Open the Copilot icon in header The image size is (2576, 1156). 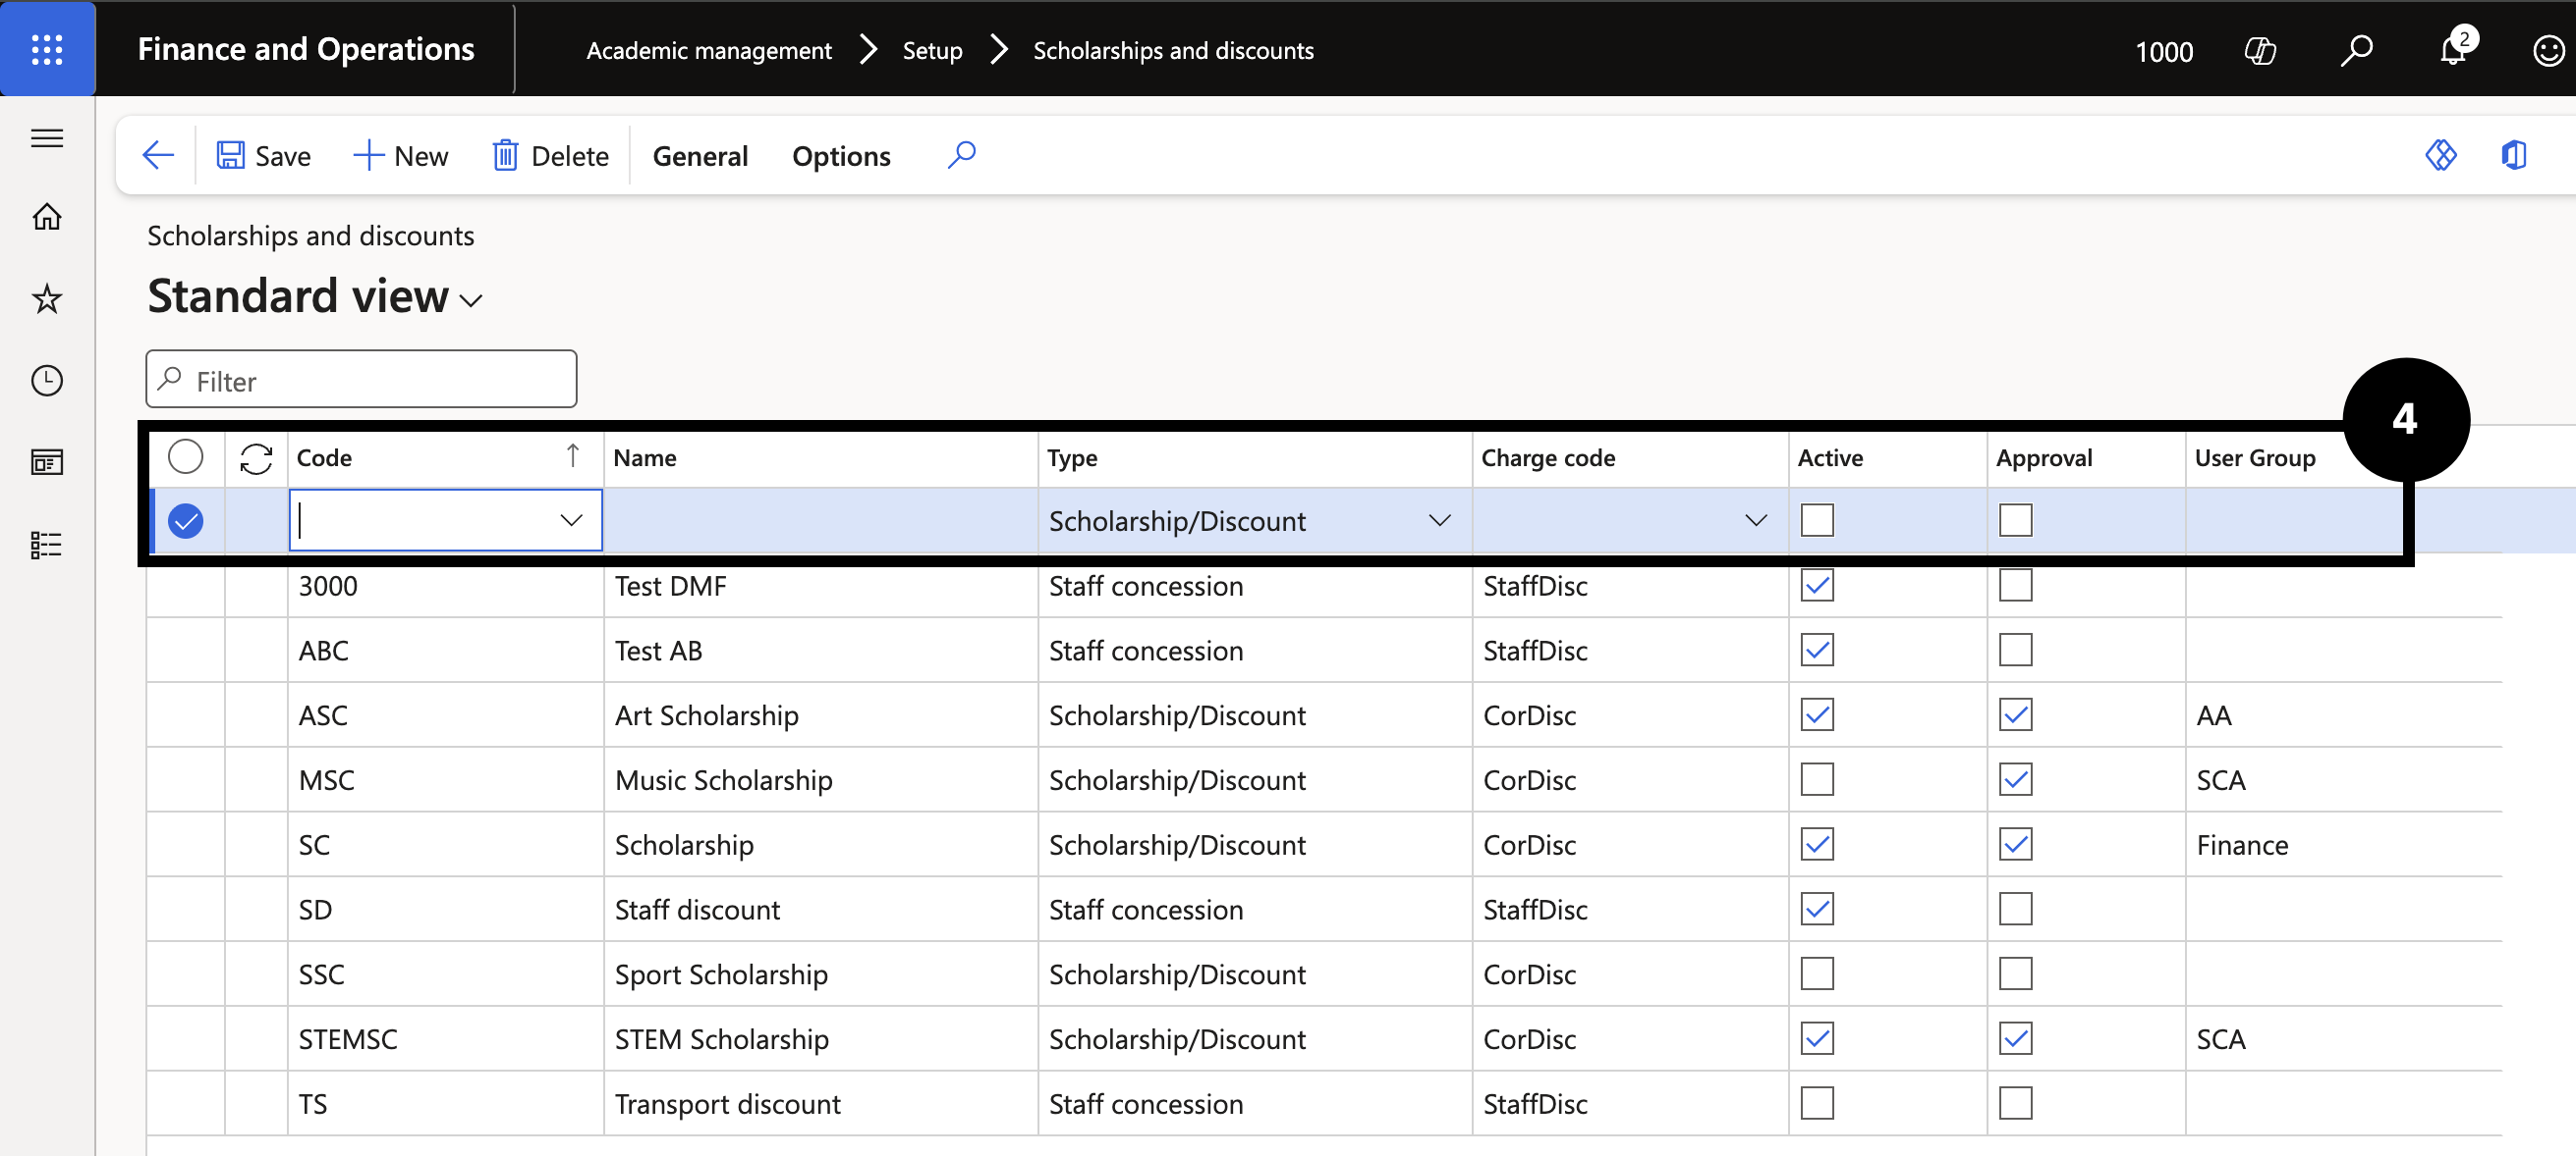point(2260,50)
